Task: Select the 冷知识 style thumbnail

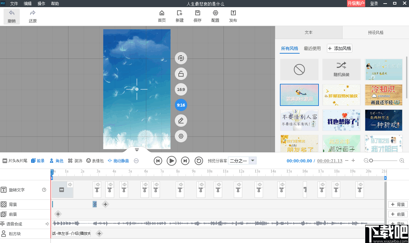Action: tap(383, 95)
